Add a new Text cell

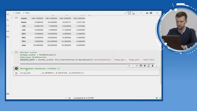click(x=26, y=13)
